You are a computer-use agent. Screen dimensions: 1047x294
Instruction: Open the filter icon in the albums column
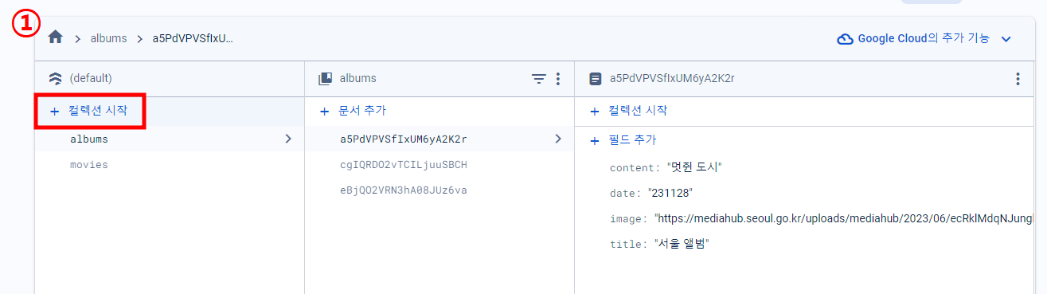[x=539, y=78]
